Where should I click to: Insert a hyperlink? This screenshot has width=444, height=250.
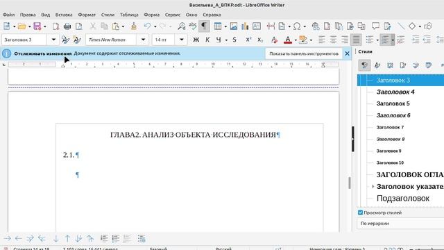coord(316,26)
